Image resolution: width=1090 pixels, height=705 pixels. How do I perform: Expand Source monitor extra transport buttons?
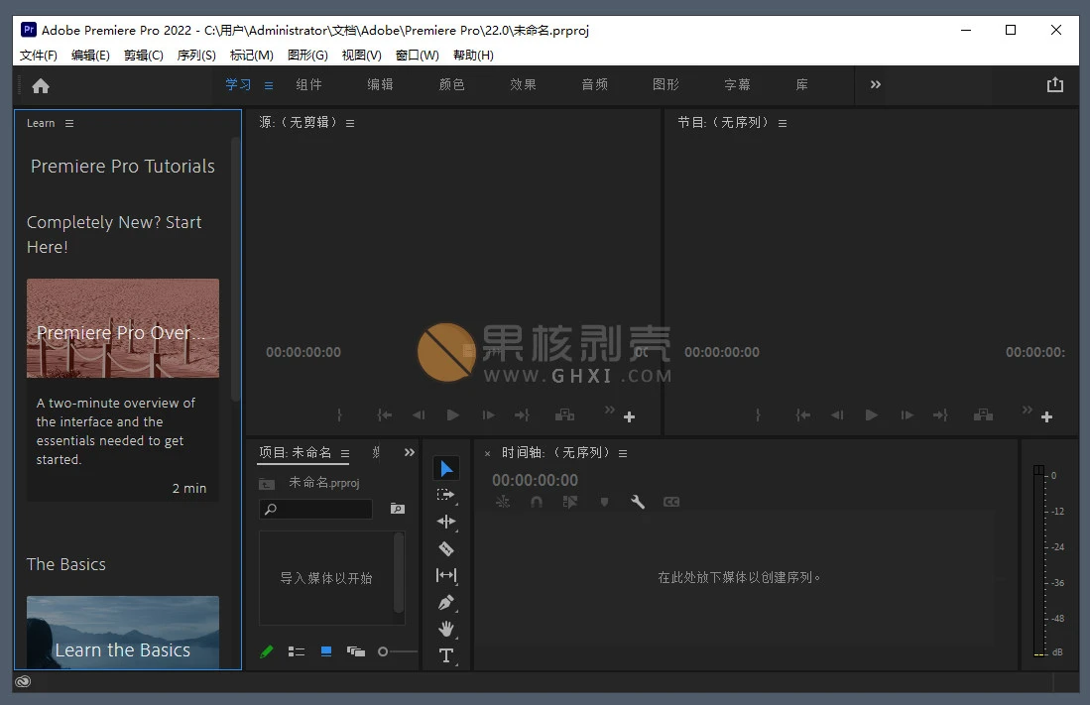click(x=610, y=410)
